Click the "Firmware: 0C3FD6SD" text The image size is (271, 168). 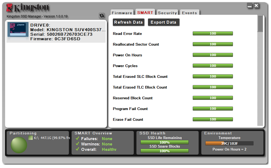55,39
